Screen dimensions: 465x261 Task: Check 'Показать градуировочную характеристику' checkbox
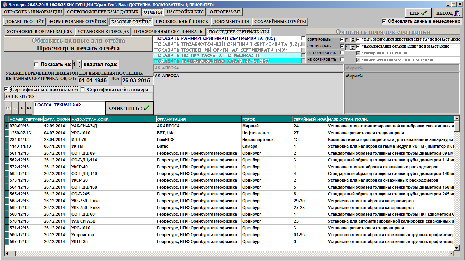(303, 60)
